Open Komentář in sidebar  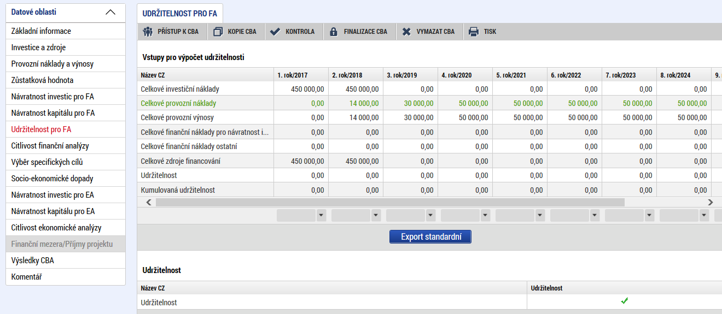pyautogui.click(x=66, y=277)
